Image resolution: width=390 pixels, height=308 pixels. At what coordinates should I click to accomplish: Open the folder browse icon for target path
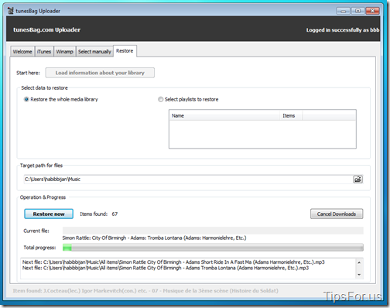(357, 180)
